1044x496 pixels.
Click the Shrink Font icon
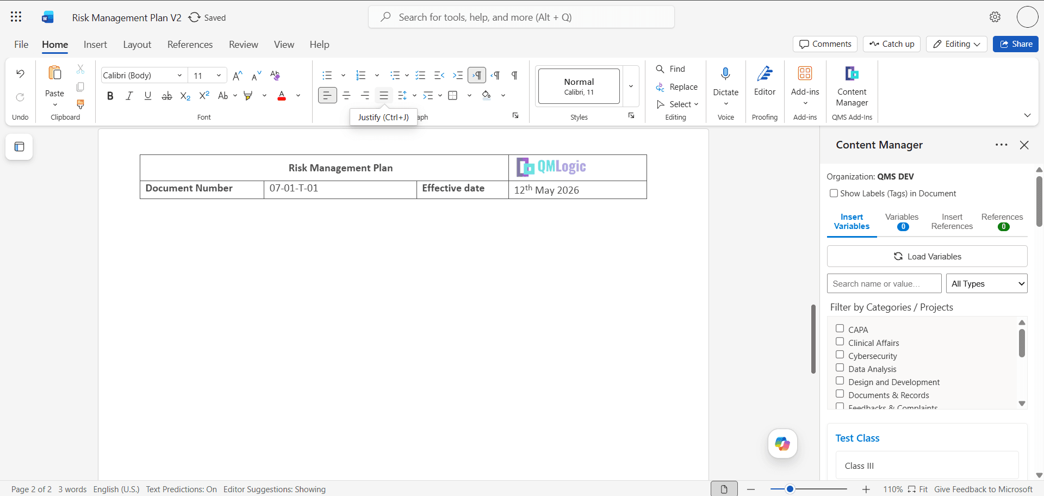click(x=256, y=76)
